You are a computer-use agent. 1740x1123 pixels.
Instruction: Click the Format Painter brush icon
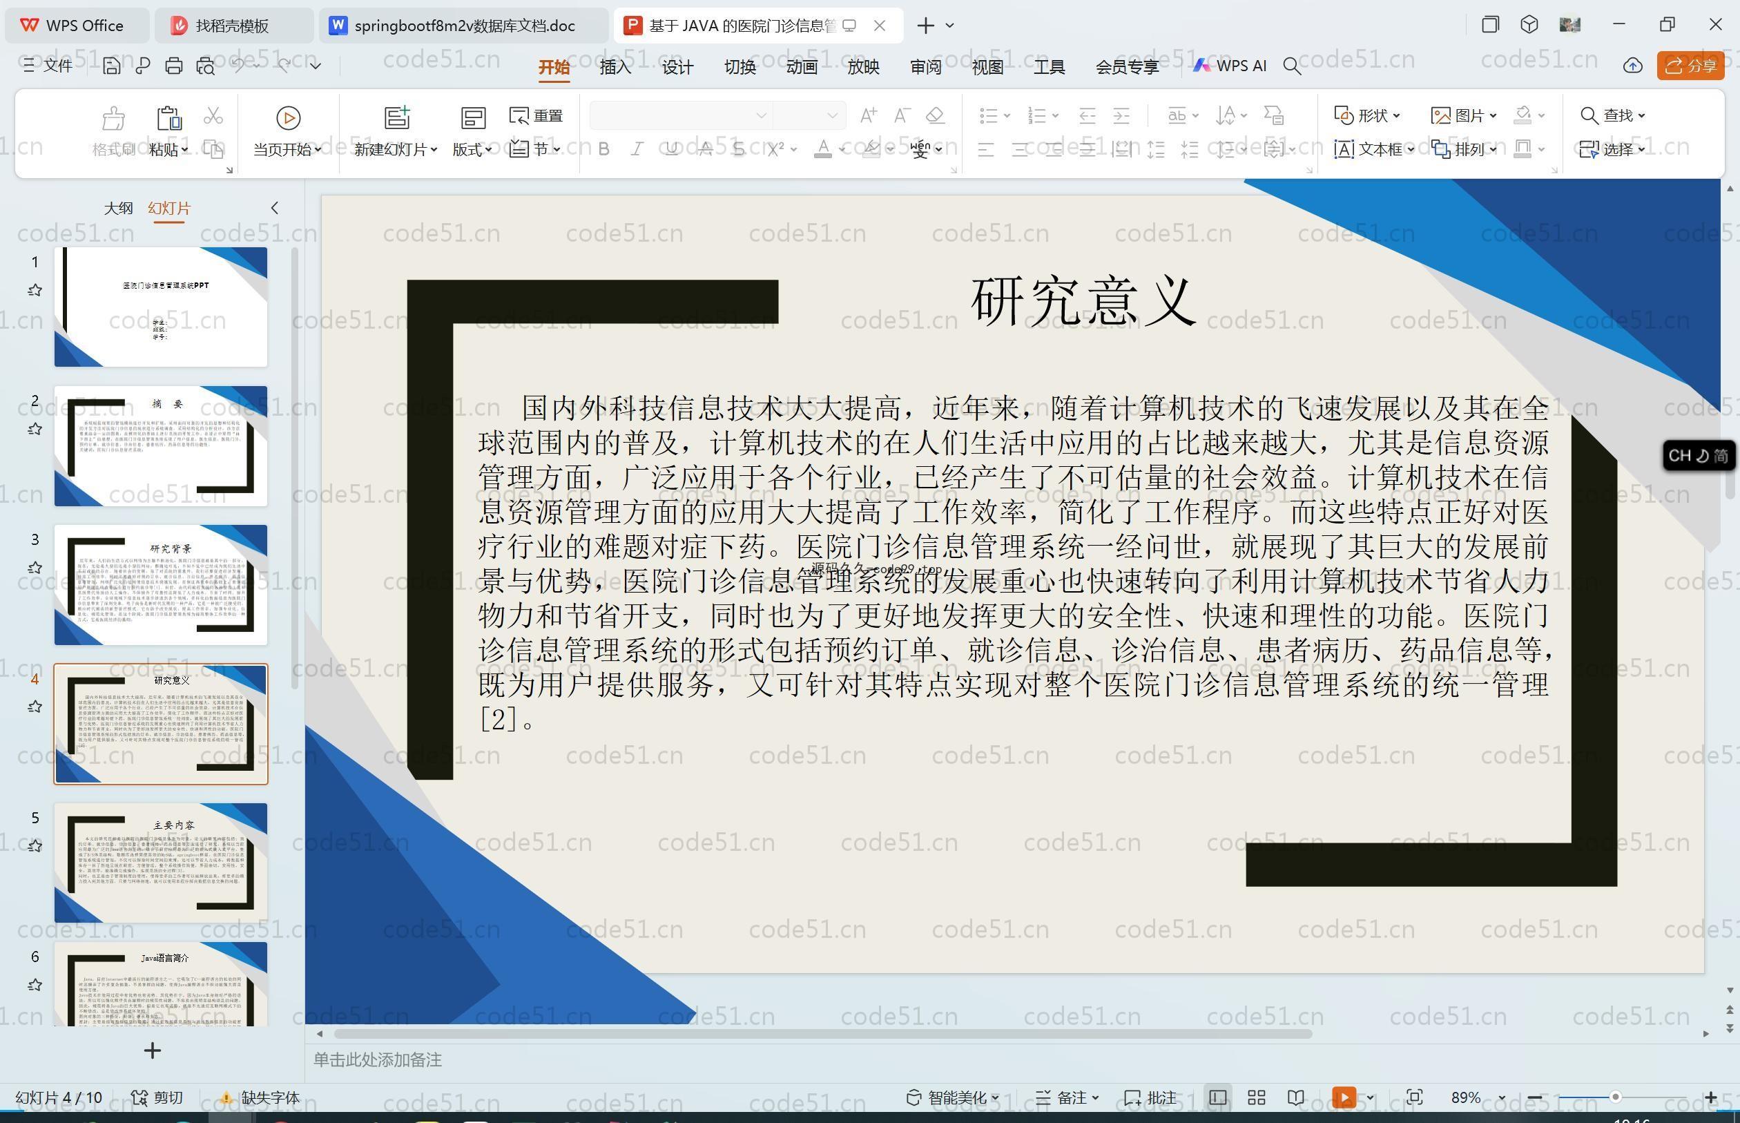113,118
